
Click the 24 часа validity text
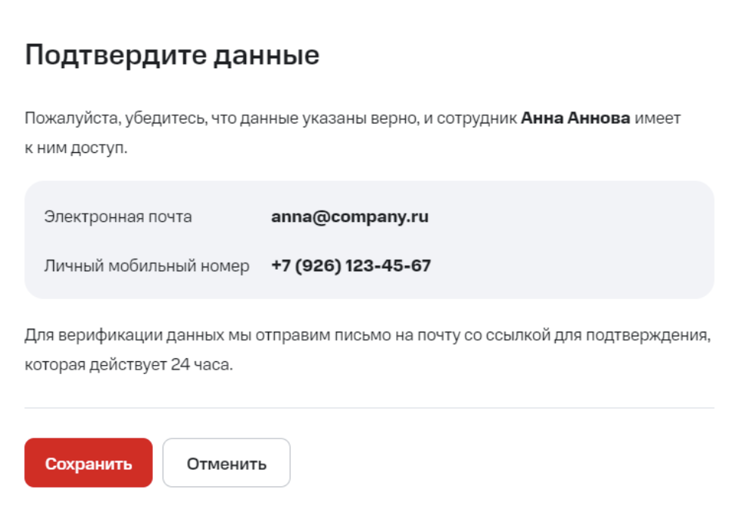point(202,364)
